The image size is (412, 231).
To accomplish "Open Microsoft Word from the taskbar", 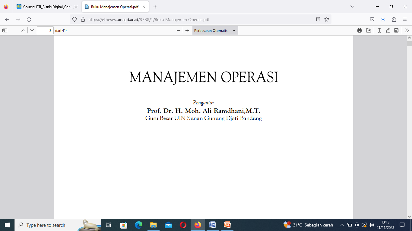I will tap(212, 225).
